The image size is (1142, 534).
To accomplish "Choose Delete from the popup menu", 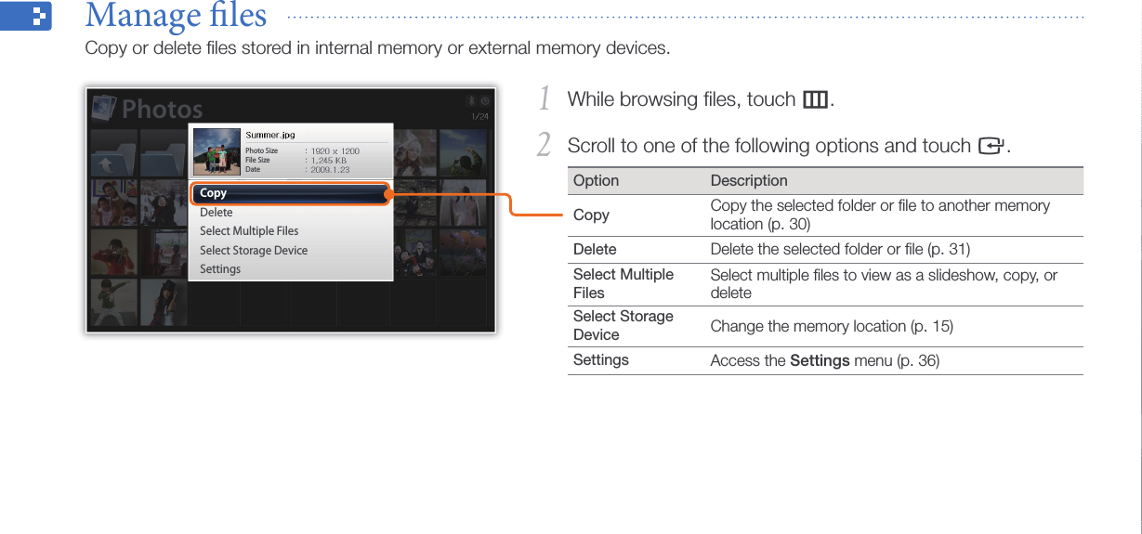I will (217, 213).
